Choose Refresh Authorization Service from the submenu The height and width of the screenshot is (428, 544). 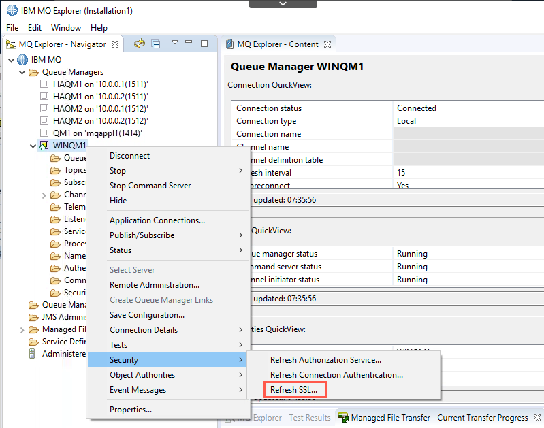pyautogui.click(x=325, y=360)
